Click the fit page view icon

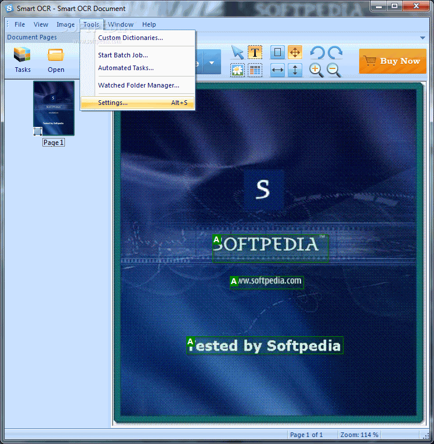277,52
